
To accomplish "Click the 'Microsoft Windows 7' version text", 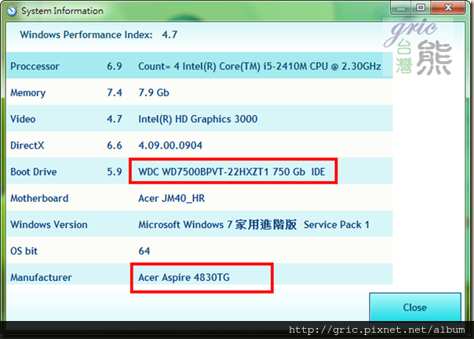I will (x=185, y=225).
